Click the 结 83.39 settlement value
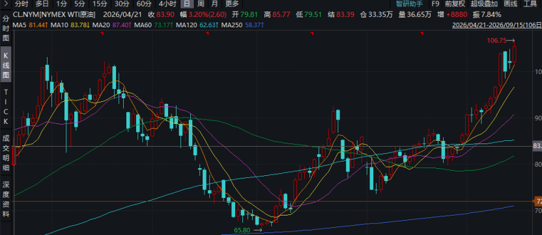Screen dimensions: 542x235 point(341,14)
